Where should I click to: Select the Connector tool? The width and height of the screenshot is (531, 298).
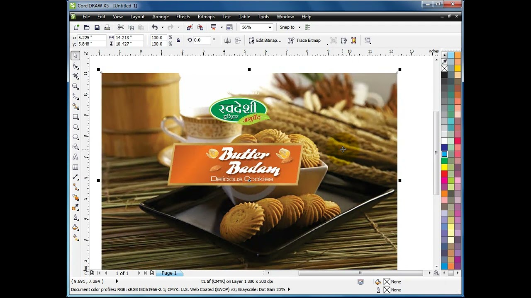click(76, 187)
